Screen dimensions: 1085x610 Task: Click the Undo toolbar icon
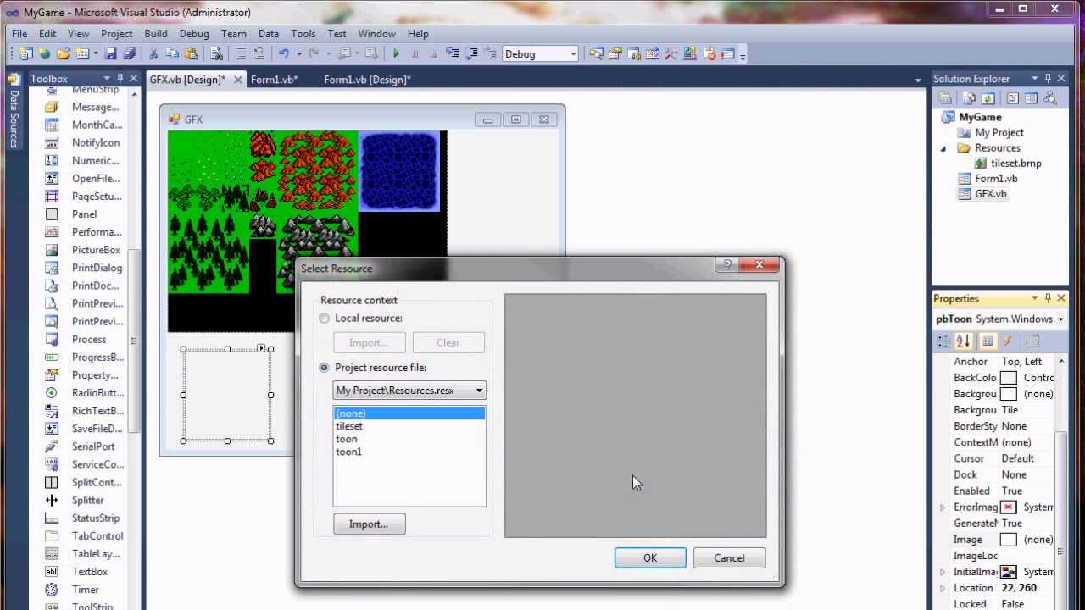283,53
